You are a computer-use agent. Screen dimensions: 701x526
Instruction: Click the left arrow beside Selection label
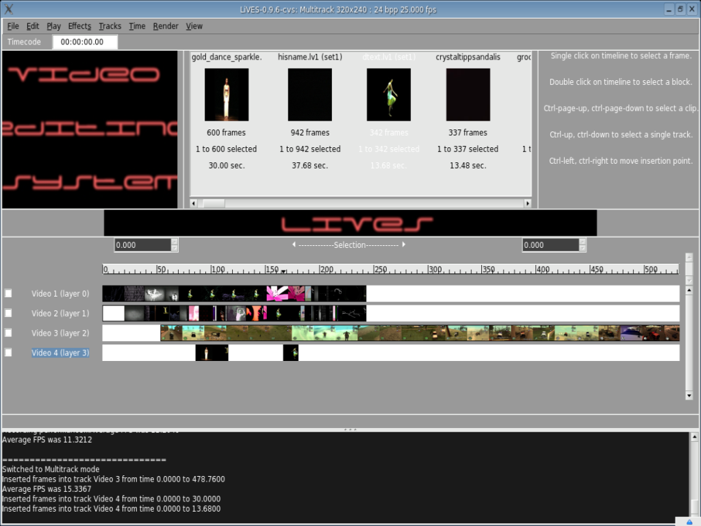point(294,245)
